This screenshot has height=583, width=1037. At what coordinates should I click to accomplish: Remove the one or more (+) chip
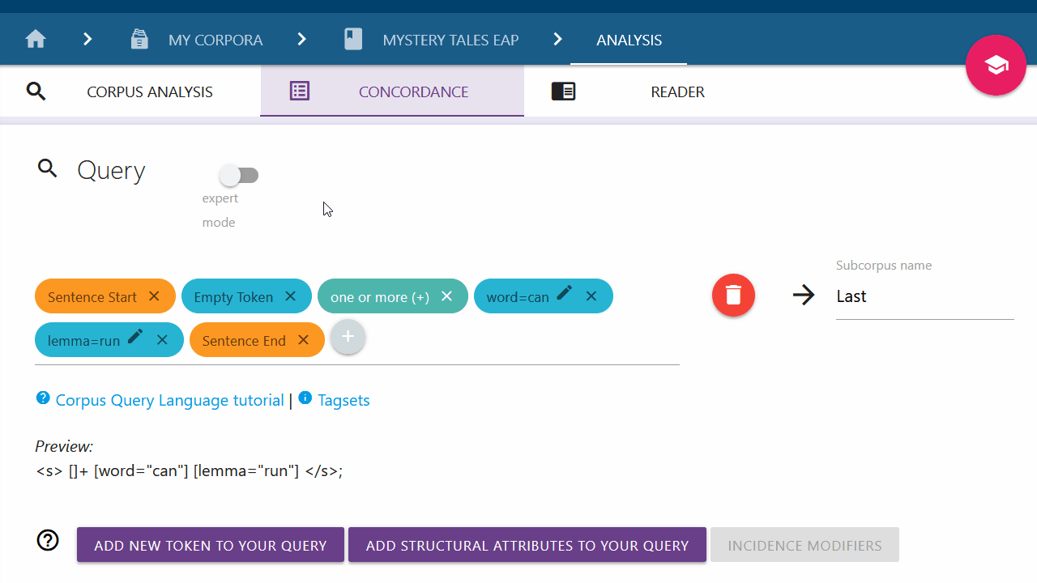446,296
